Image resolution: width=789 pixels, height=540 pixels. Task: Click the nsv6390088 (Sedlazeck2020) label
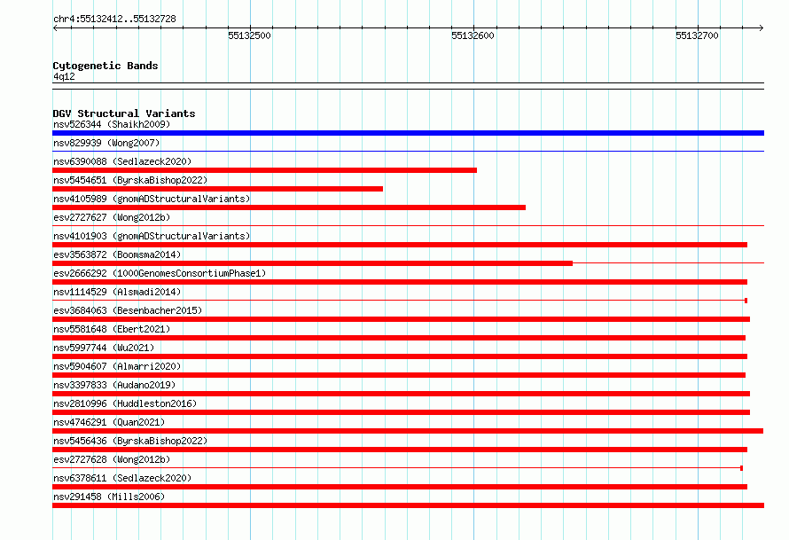coord(122,161)
